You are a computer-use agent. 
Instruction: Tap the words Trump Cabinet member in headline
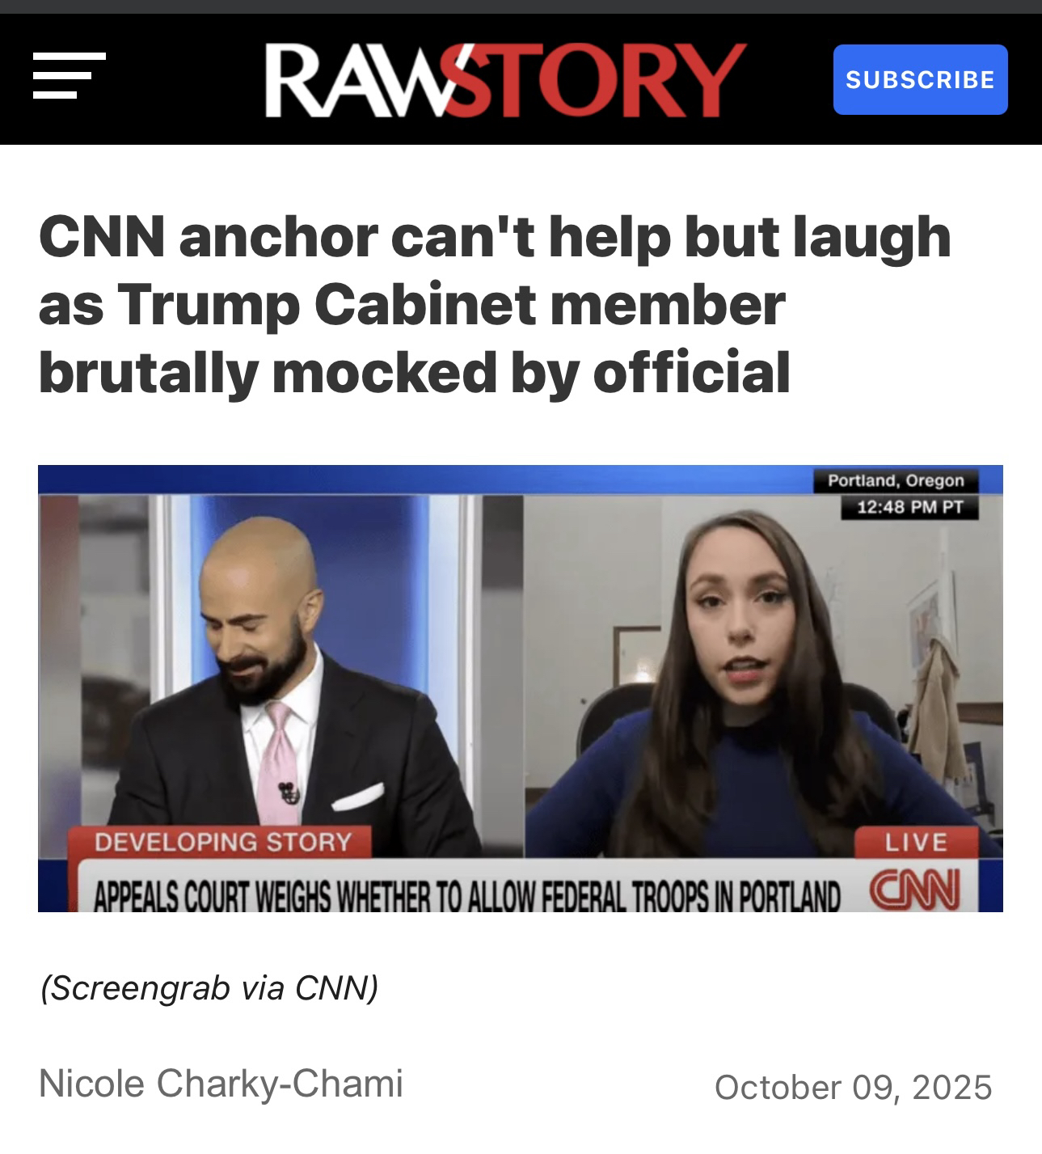(x=451, y=304)
